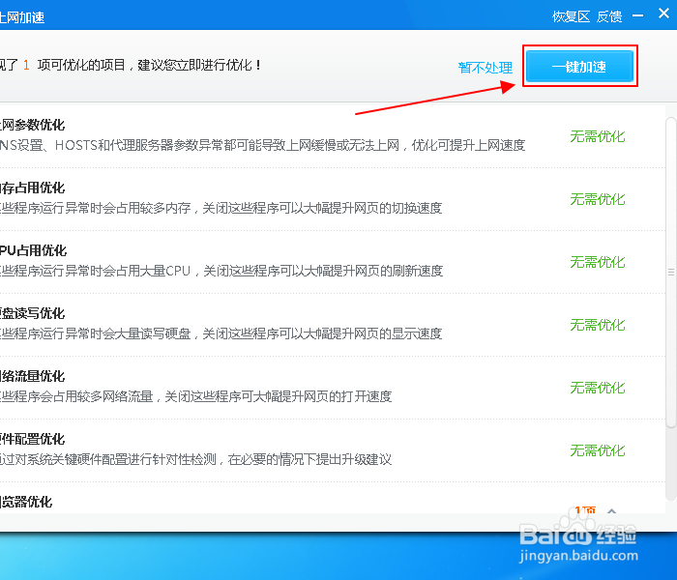Select the 浏览器优化 heading

coord(26,502)
